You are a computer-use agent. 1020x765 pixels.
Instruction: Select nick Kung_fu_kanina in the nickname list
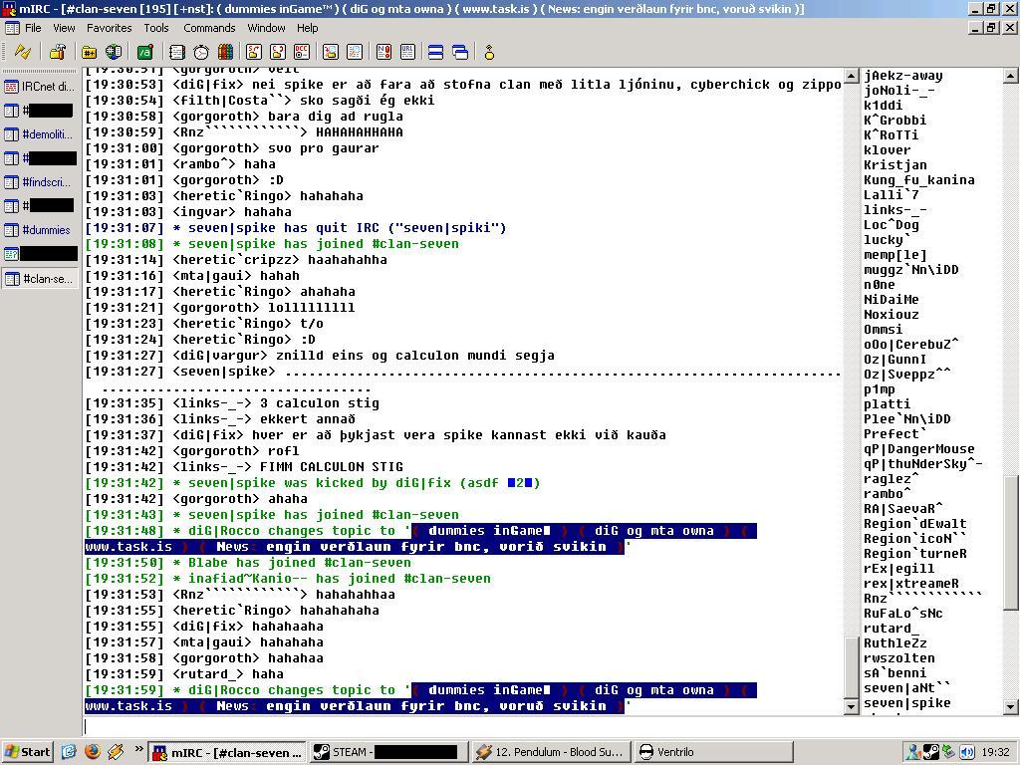919,180
